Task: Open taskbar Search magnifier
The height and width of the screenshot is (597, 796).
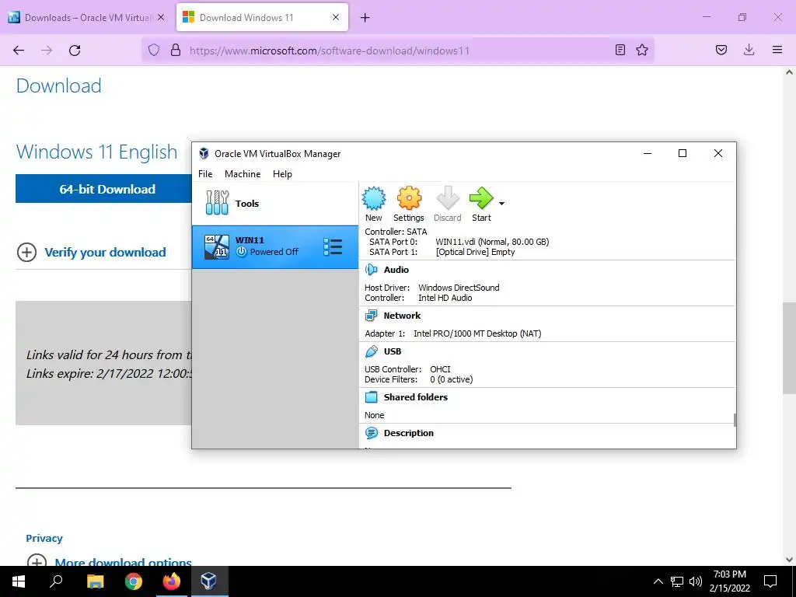Action: [56, 581]
